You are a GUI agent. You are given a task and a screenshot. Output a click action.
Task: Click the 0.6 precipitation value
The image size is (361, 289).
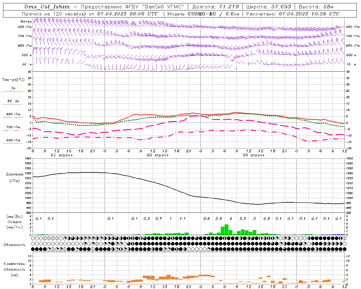point(207,218)
